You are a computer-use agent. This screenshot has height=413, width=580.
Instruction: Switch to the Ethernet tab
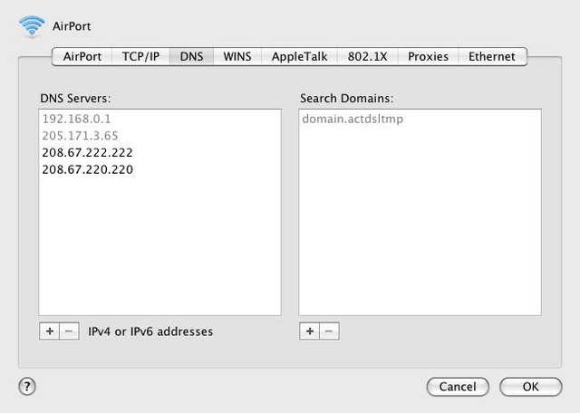tap(491, 56)
